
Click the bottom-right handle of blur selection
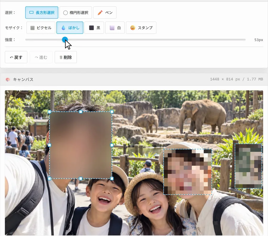pyautogui.click(x=112, y=179)
